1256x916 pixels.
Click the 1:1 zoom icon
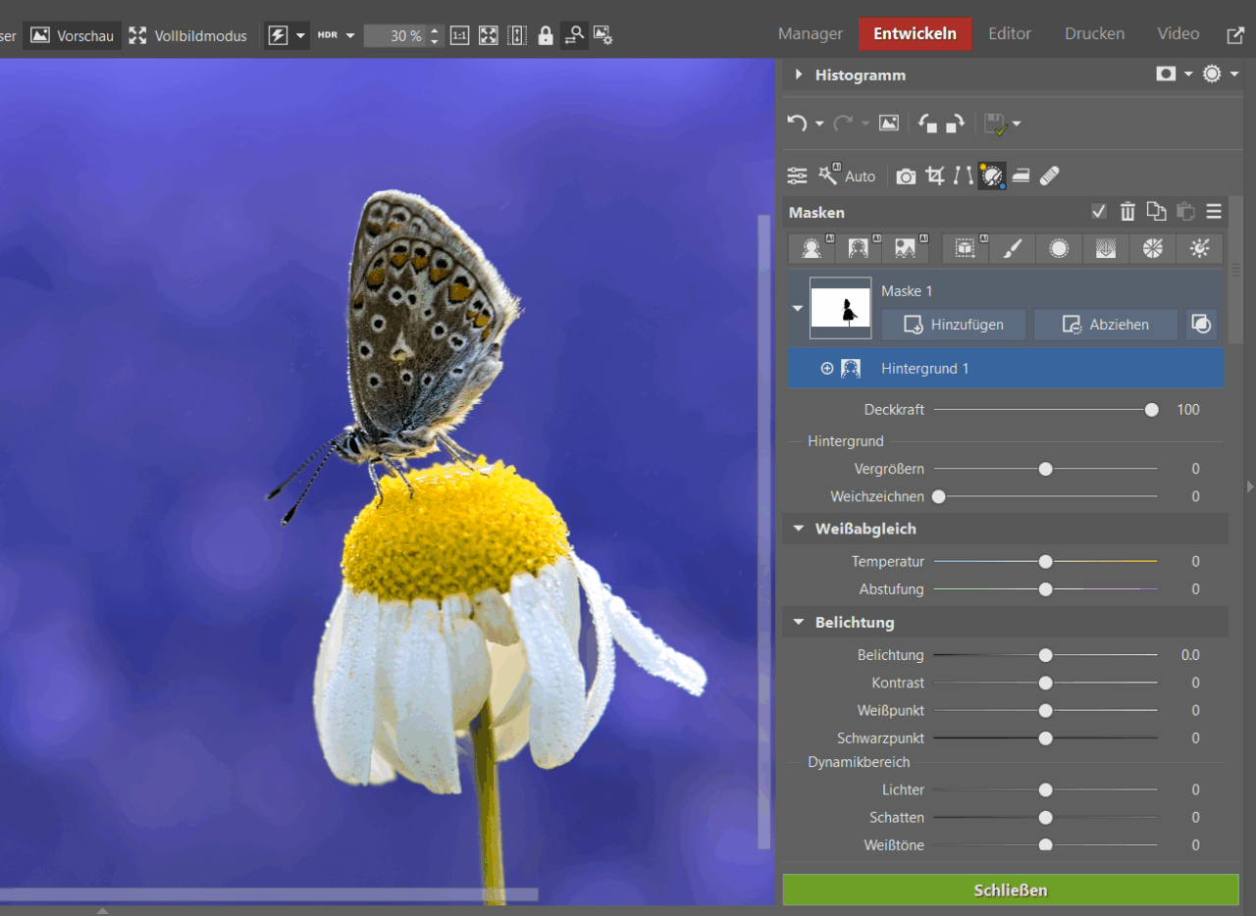tap(459, 35)
